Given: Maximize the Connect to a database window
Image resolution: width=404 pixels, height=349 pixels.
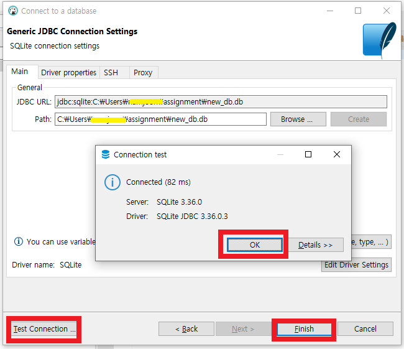Looking at the screenshot, I should tap(358, 11).
